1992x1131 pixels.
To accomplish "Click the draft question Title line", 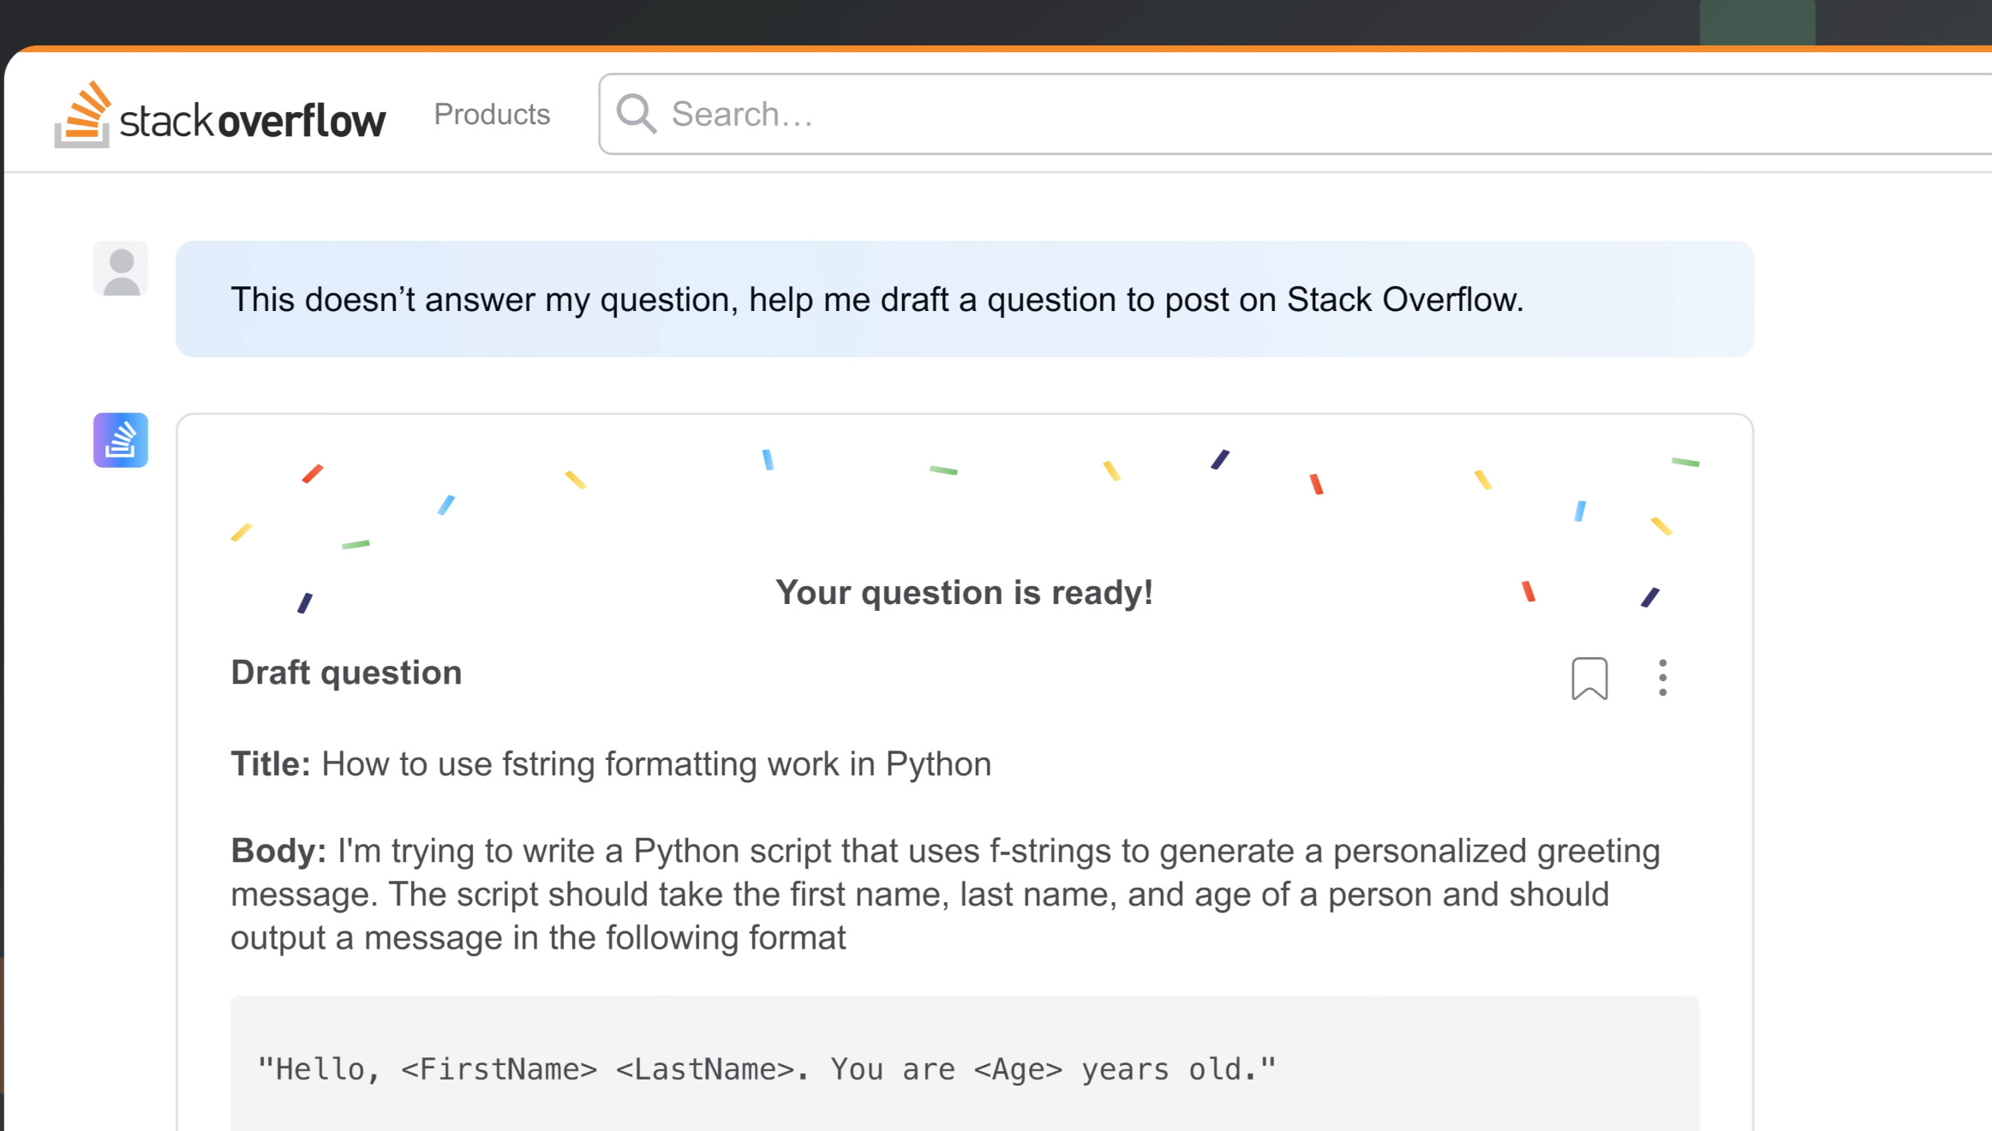I will click(x=610, y=763).
